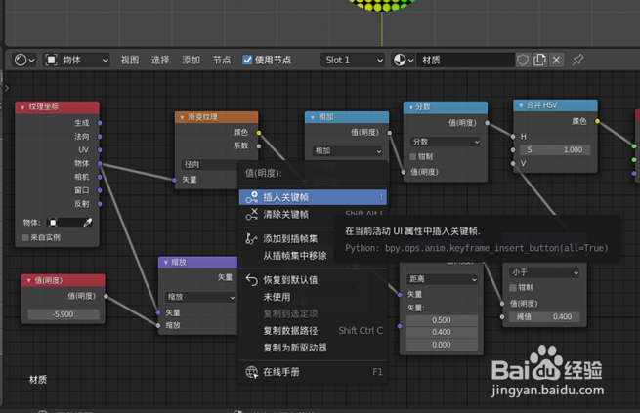Click the -5.900 value field
The height and width of the screenshot is (413, 640).
click(x=64, y=314)
